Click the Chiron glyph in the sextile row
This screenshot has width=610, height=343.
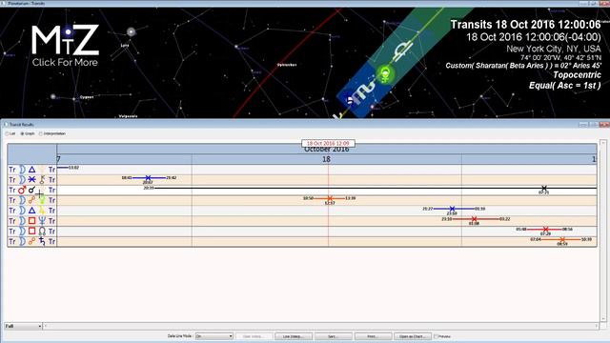(42, 180)
